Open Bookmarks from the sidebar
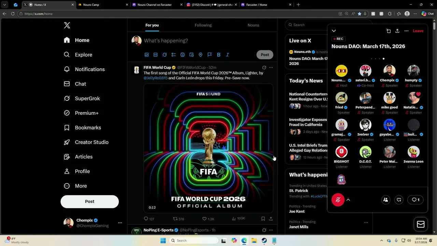 click(x=82, y=127)
